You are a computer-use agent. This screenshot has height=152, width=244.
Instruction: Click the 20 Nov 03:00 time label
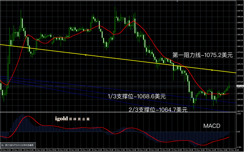coord(40,150)
